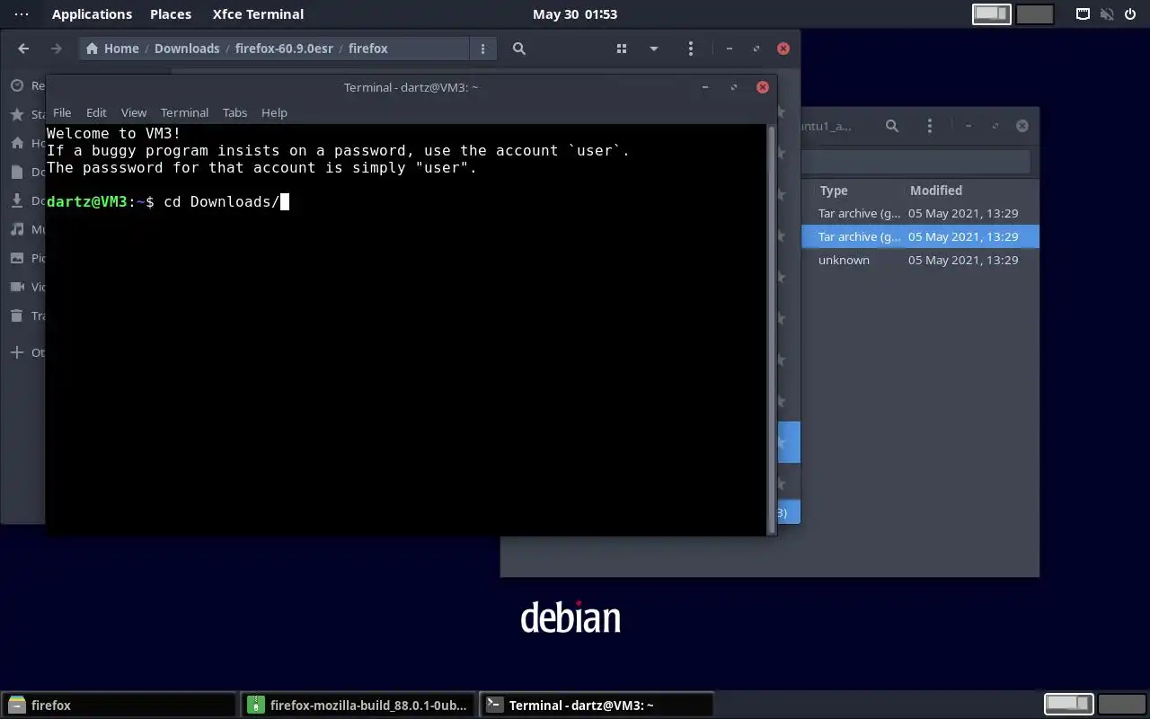Open the Terminal menu in menu bar
This screenshot has width=1150, height=719.
pos(184,112)
